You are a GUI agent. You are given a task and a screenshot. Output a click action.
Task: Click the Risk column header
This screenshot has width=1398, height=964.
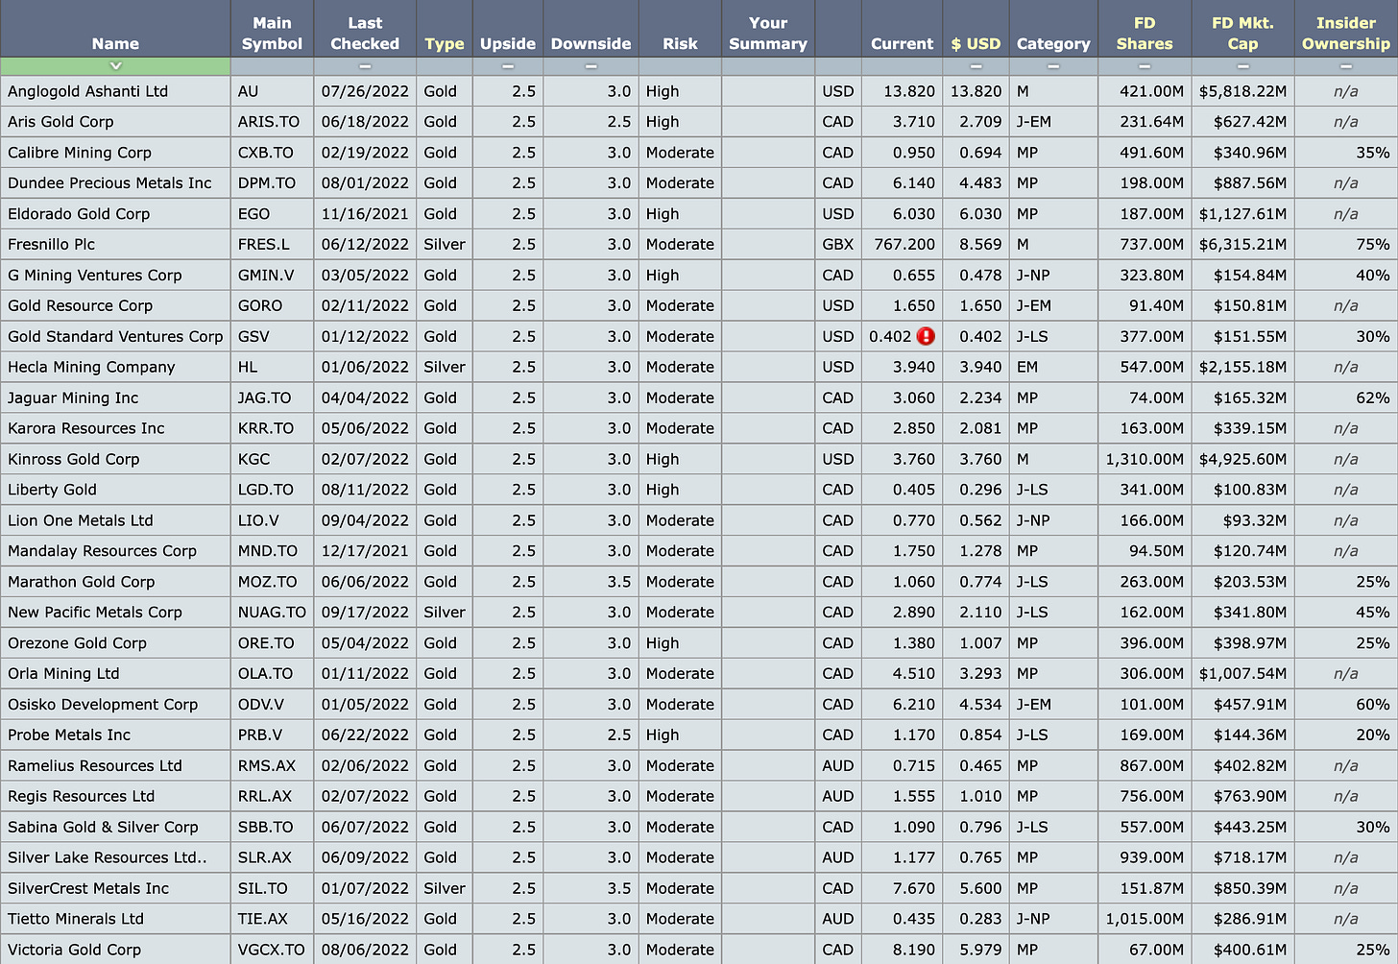[x=680, y=42]
